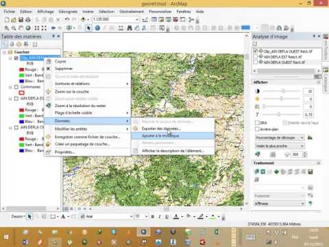
Task: Choose Supprimer in context menu
Action: 87,69
